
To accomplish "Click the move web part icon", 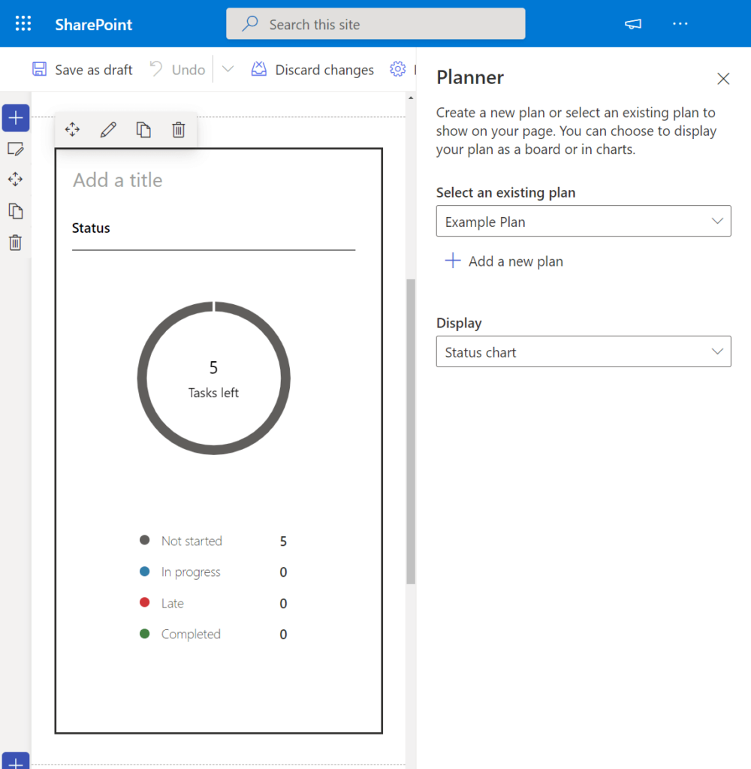I will pyautogui.click(x=72, y=129).
